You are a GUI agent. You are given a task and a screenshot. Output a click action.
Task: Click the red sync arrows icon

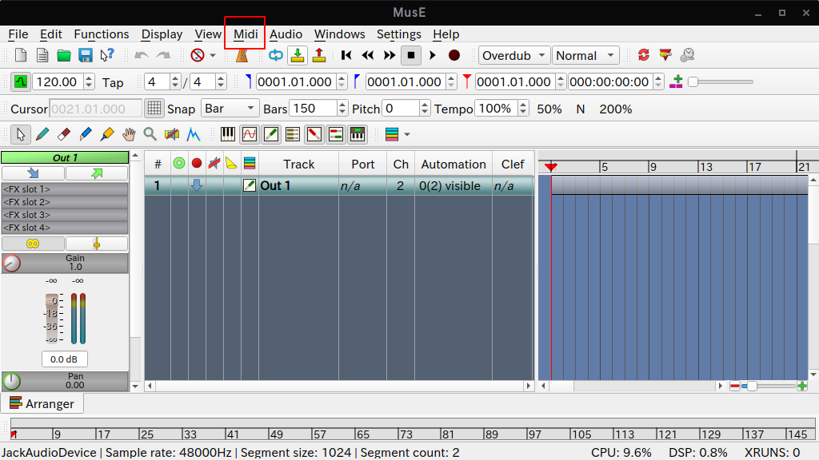[x=644, y=55]
